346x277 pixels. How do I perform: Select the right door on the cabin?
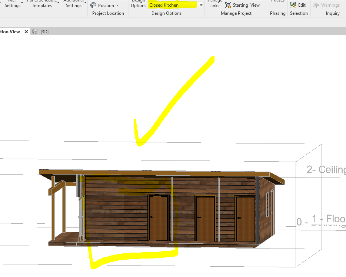click(245, 219)
